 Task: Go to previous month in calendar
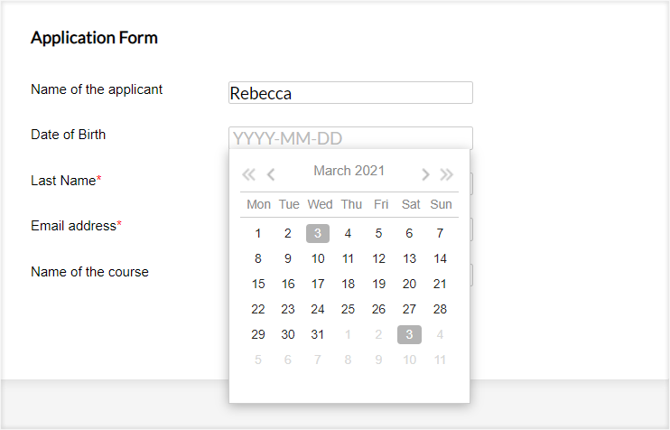point(271,174)
